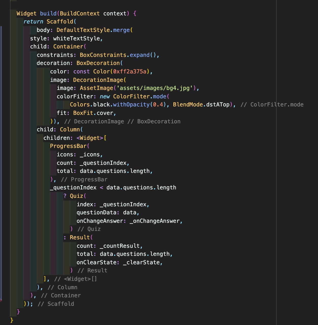Click the ProgressBar( constructor call

(70, 146)
